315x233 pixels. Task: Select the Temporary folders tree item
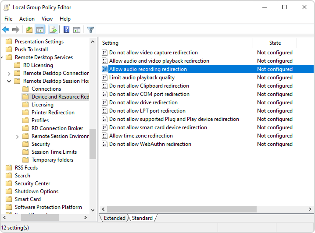tap(53, 160)
